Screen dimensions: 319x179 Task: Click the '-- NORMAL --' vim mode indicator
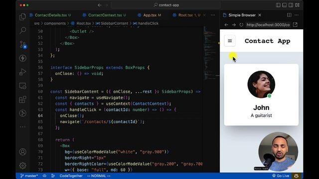click(x=99, y=176)
